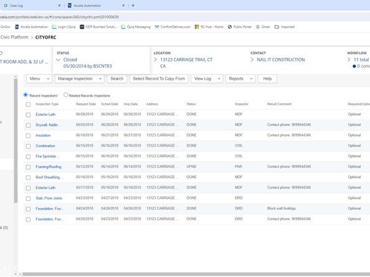Open the Quiq Messaging bookmark
Viewport: 370px width, 277px height.
136,27
